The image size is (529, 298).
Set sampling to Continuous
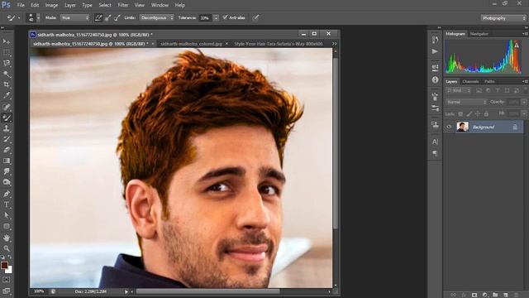point(98,17)
